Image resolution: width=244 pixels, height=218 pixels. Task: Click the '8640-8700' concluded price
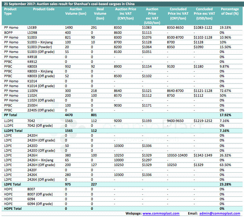[175, 91]
